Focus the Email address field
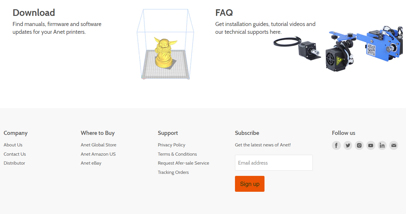Screen dimensions: 406x214 pos(274,163)
